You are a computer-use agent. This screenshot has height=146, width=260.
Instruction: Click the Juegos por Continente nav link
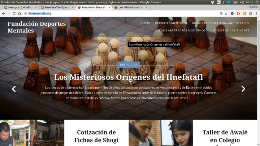[229, 30]
